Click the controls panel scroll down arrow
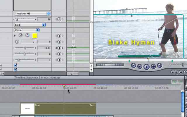Screen dimensions: 187x117 91,70
